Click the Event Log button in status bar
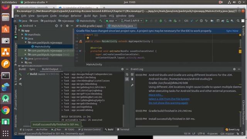 click(x=232, y=130)
